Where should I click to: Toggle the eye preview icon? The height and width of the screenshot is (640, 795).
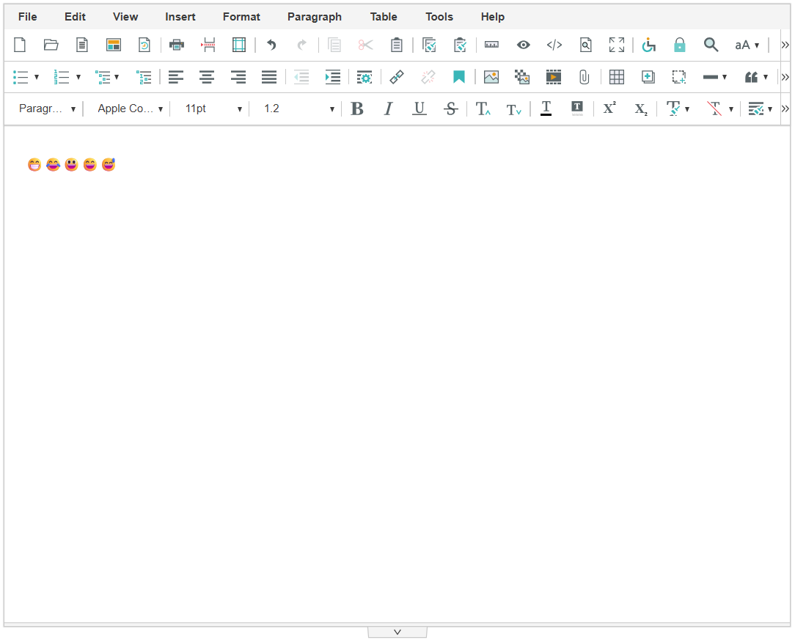coord(523,45)
